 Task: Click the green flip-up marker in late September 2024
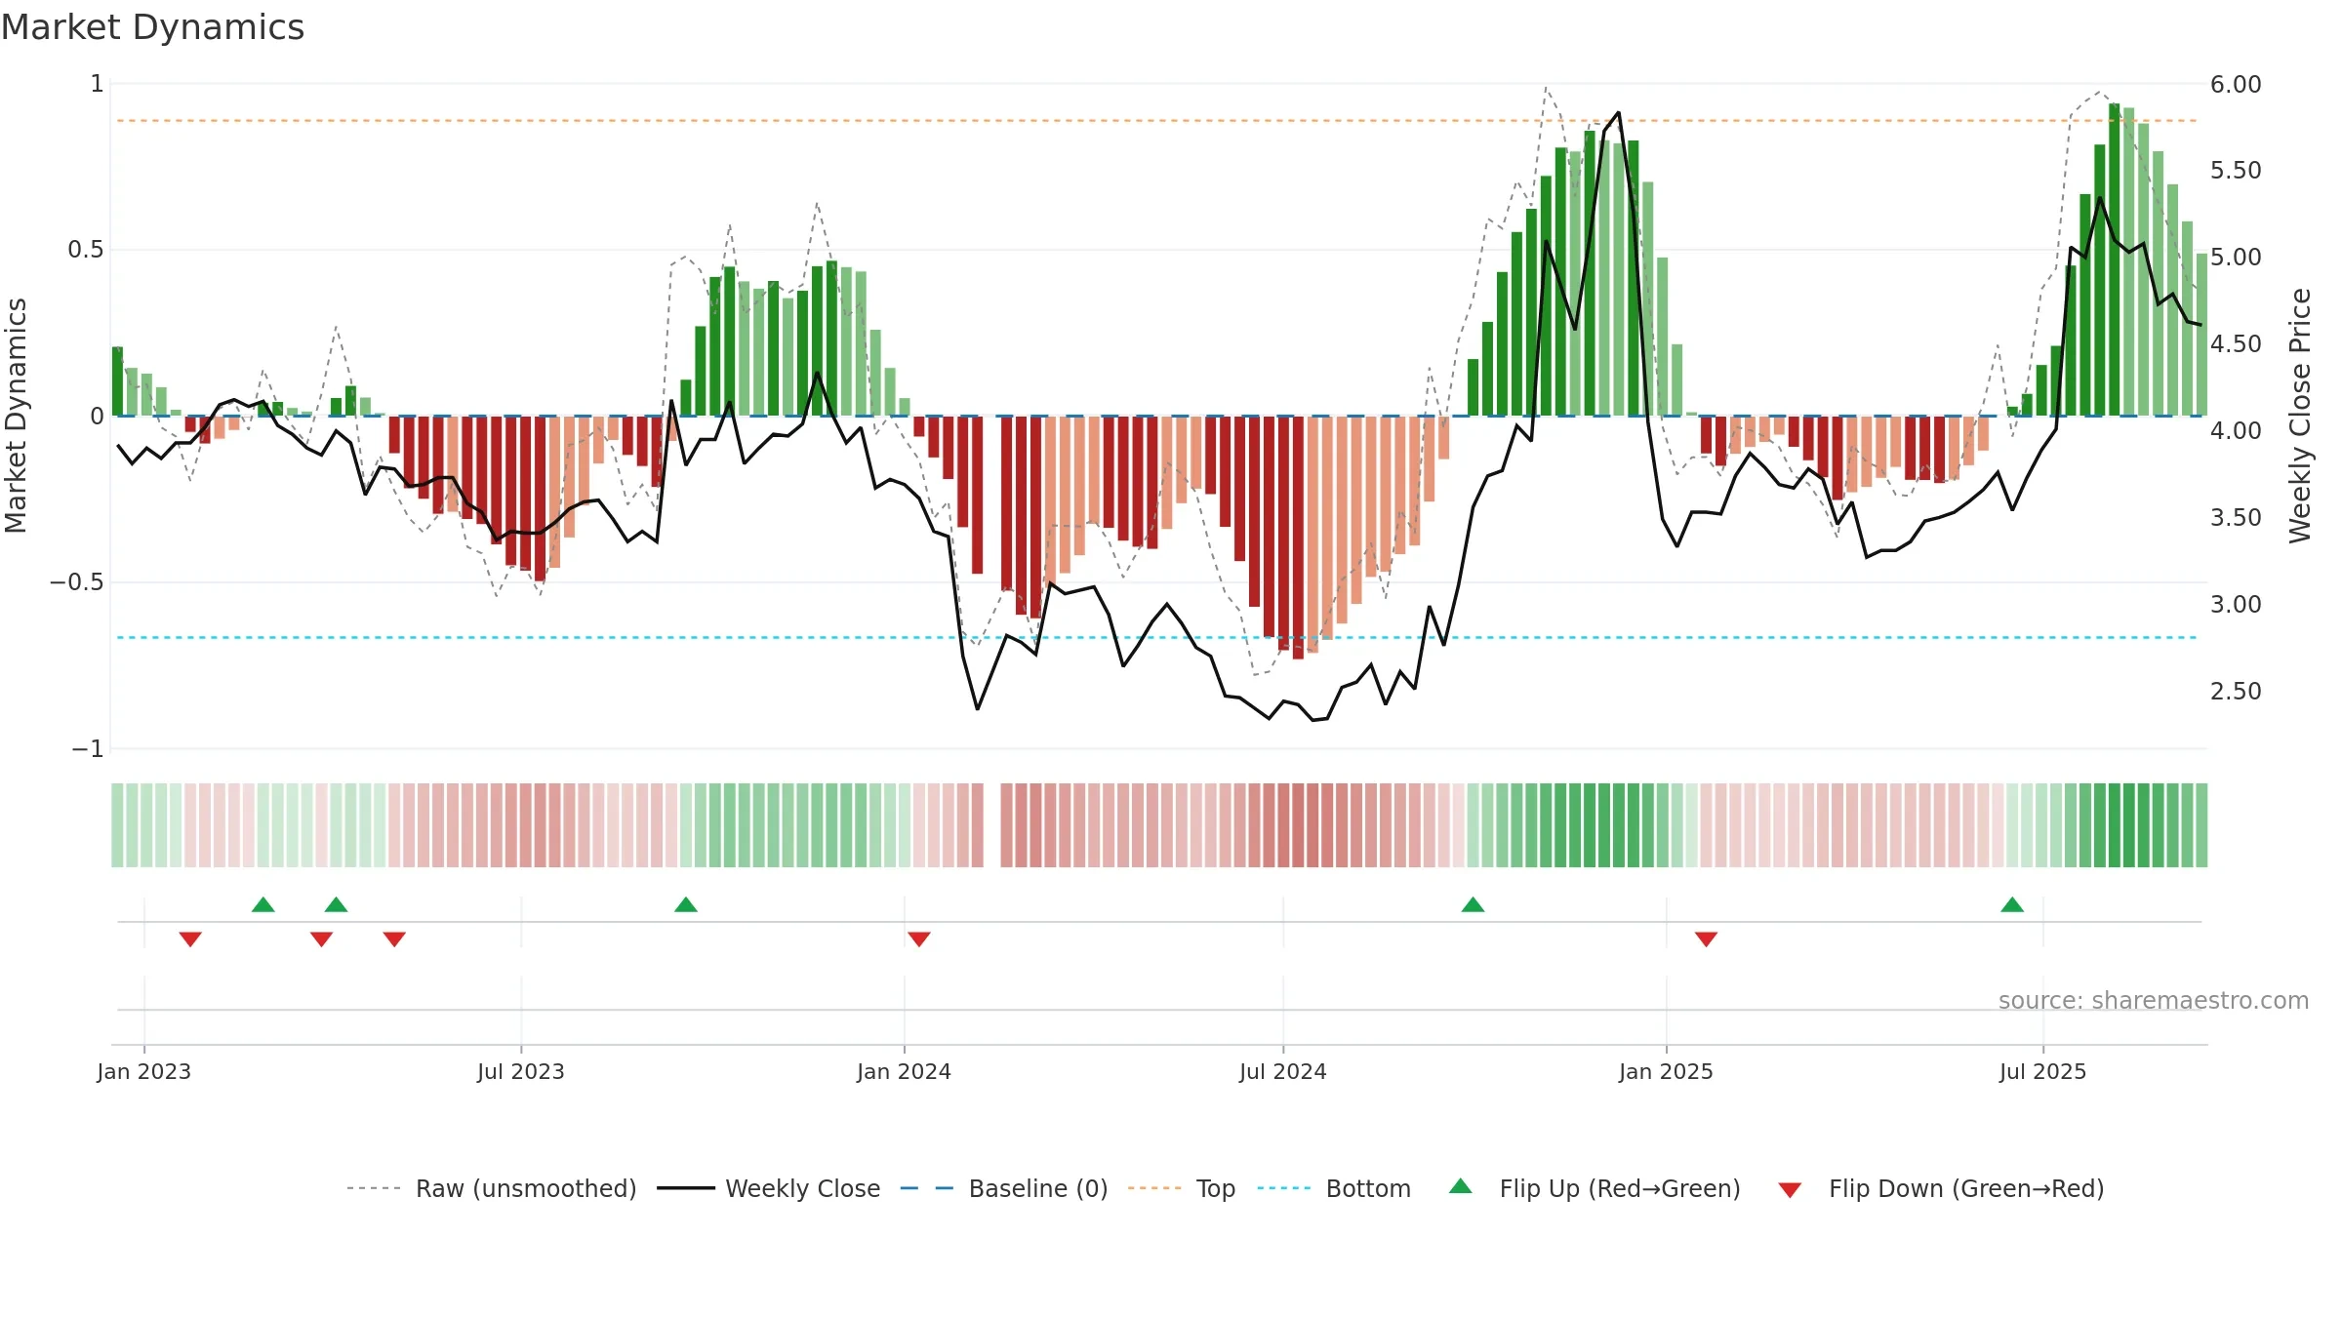[x=1474, y=904]
